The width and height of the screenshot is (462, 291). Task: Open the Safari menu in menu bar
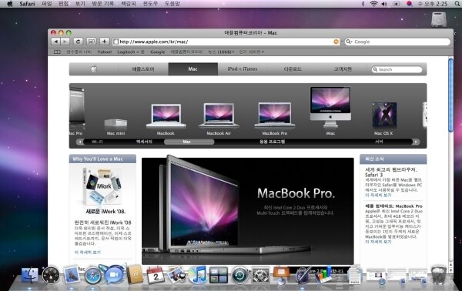click(x=27, y=4)
